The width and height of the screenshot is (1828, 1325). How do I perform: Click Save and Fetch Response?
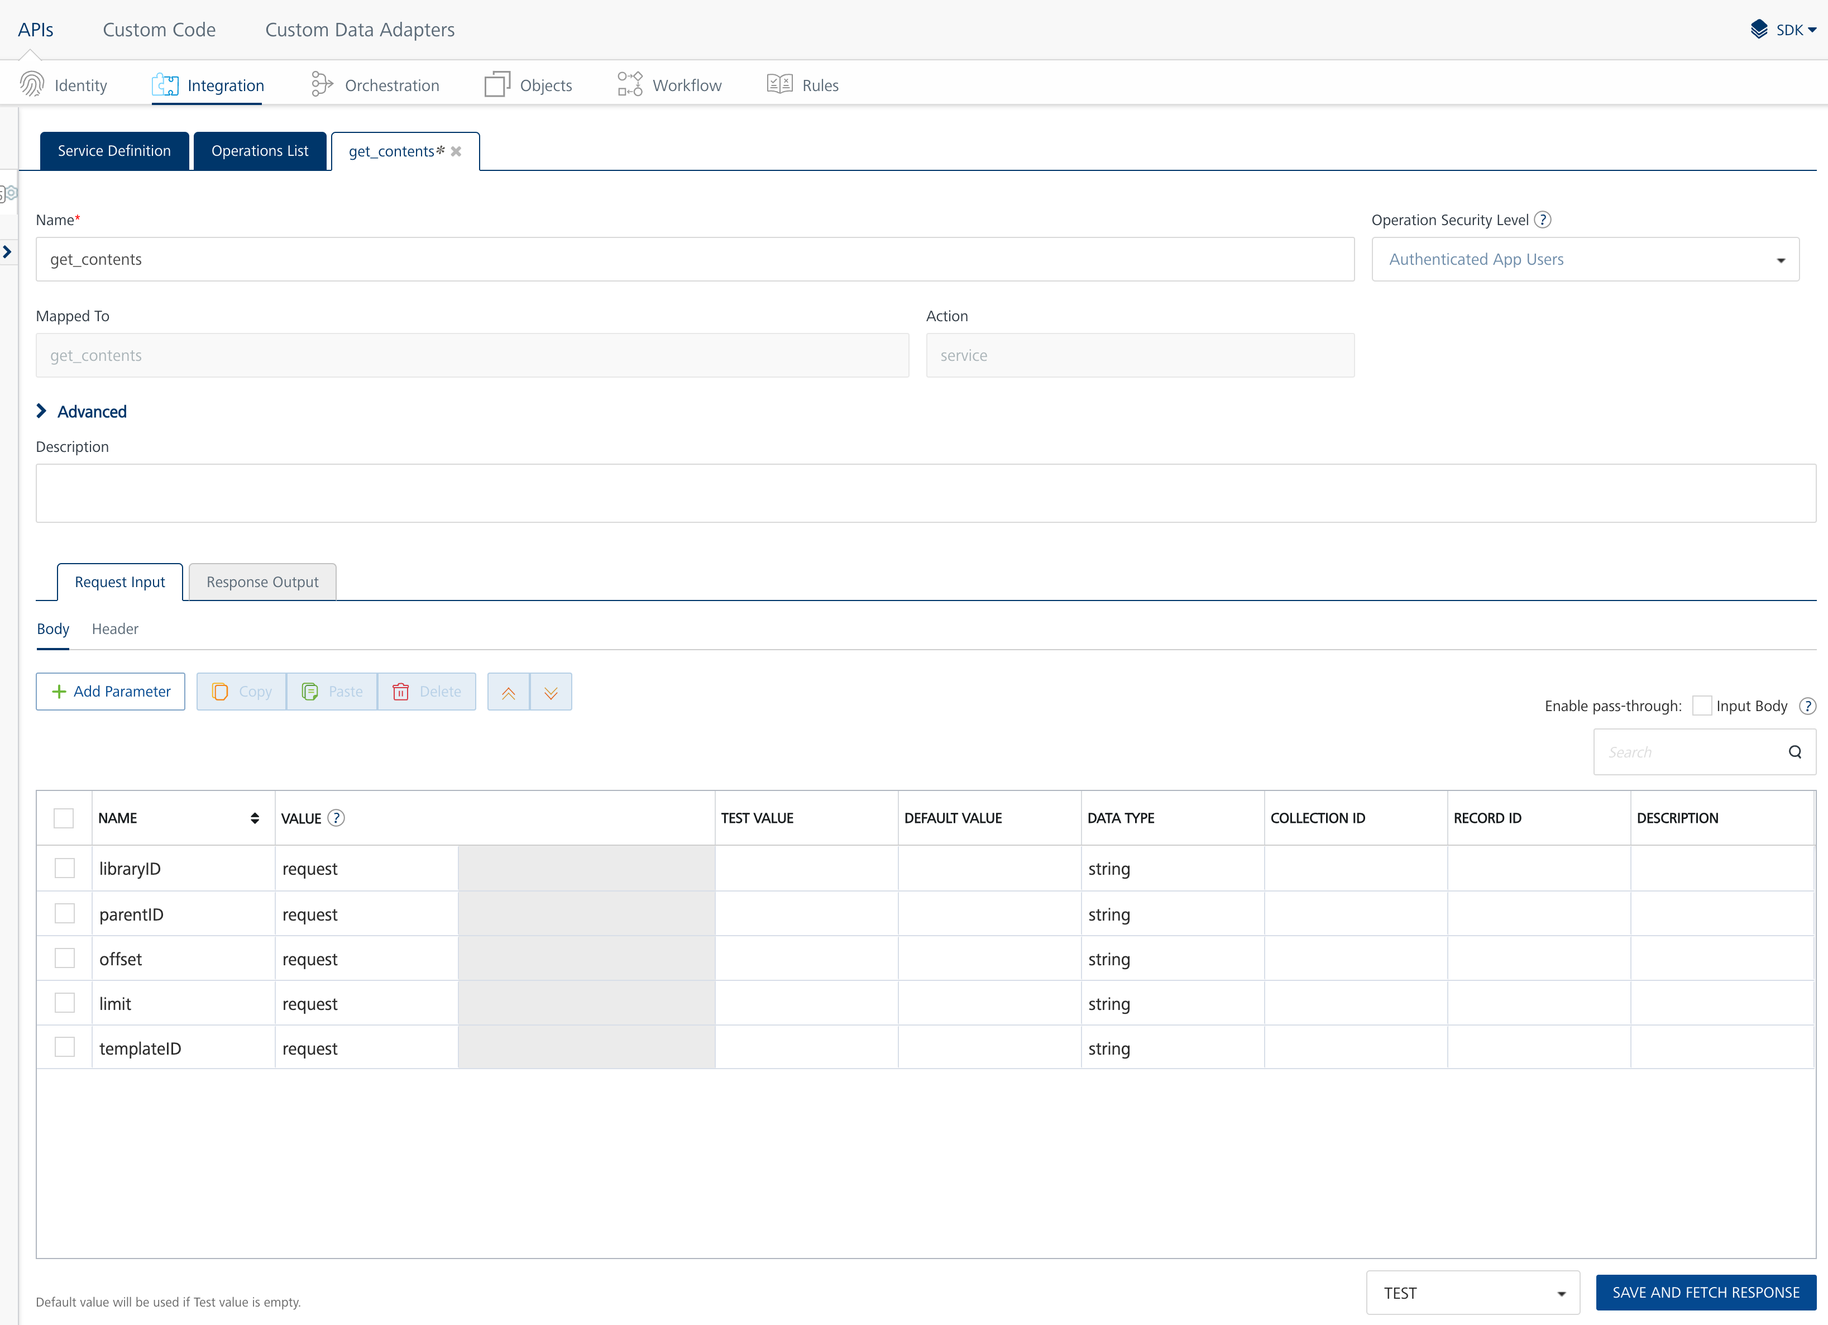click(1706, 1292)
